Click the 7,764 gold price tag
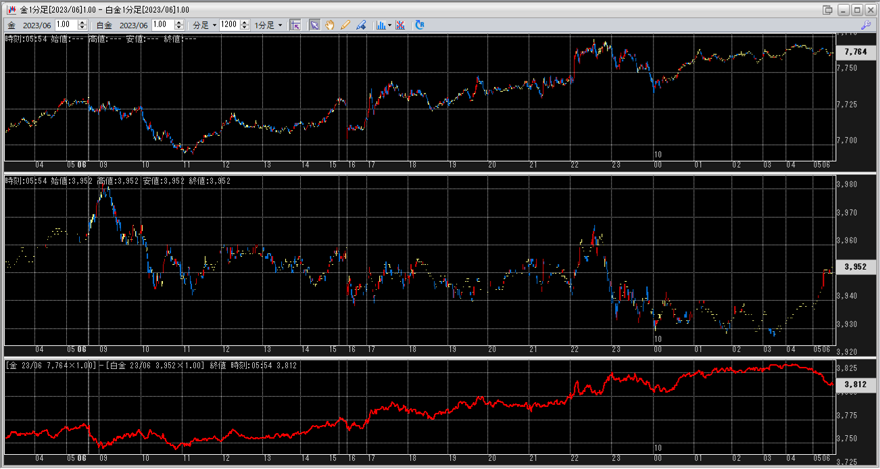This screenshot has height=469, width=880. 855,52
